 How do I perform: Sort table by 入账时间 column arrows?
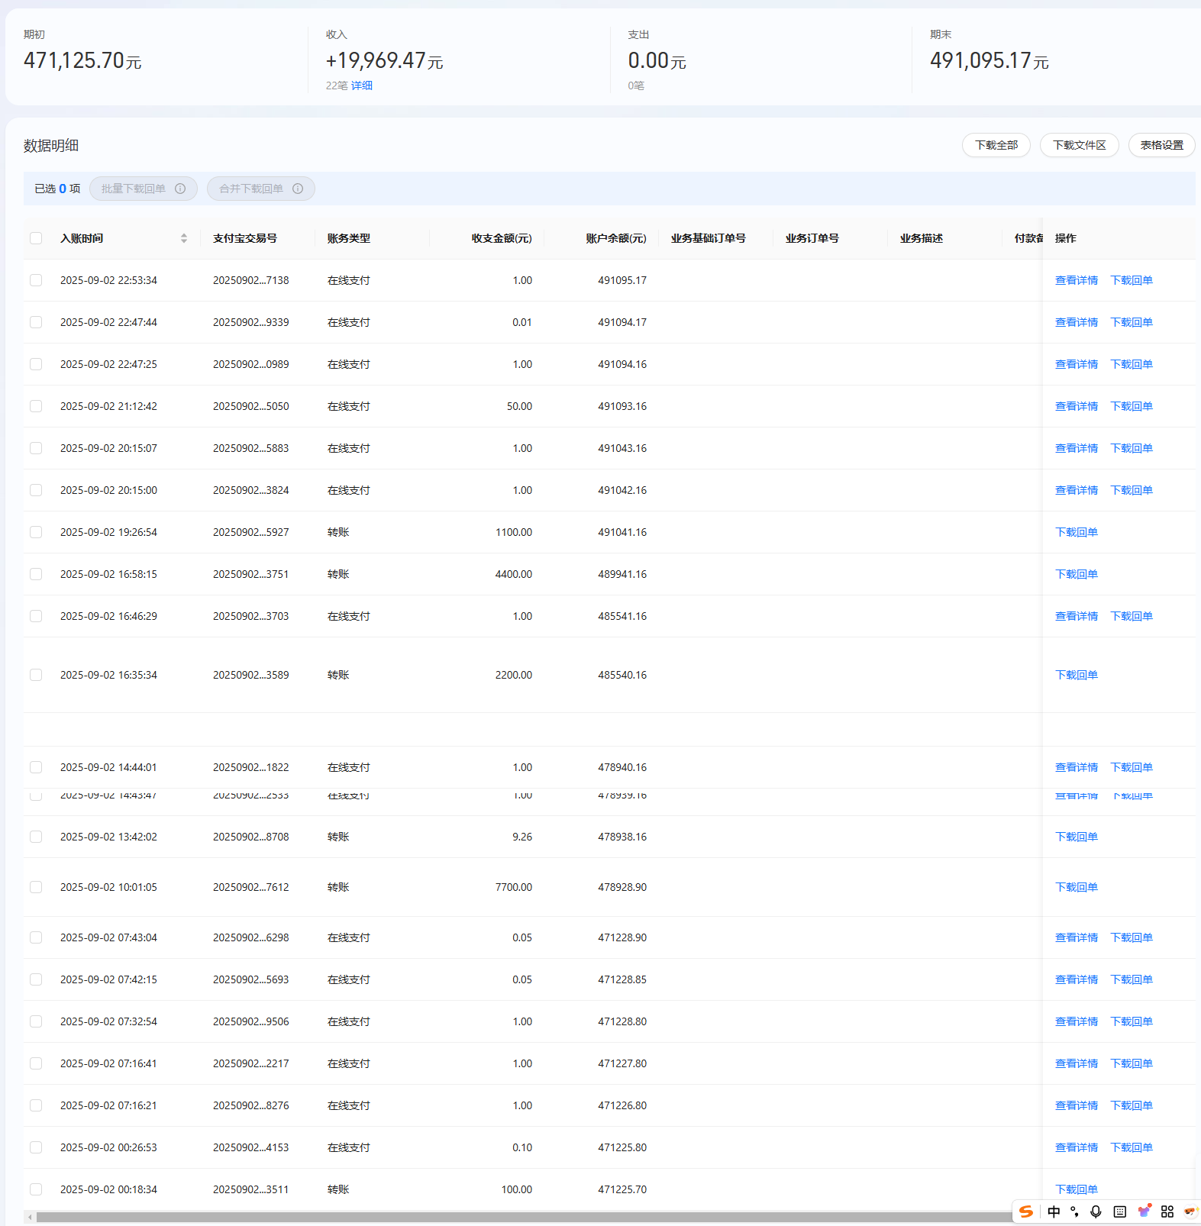click(x=184, y=238)
